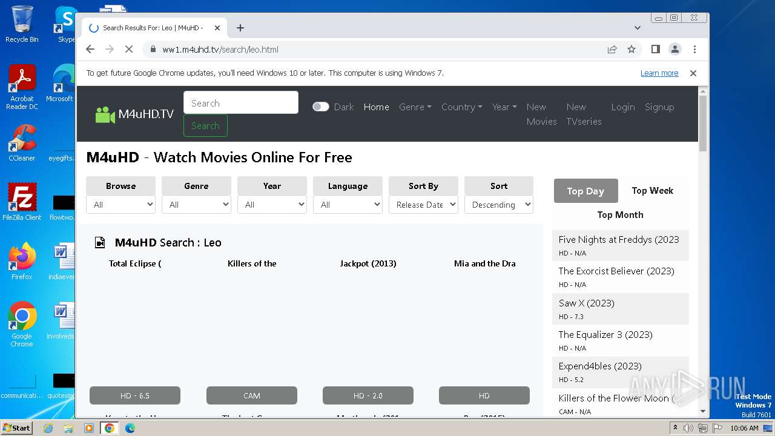The height and width of the screenshot is (436, 775).
Task: Open Total Eclipse movie thumbnail
Action: tap(135, 327)
